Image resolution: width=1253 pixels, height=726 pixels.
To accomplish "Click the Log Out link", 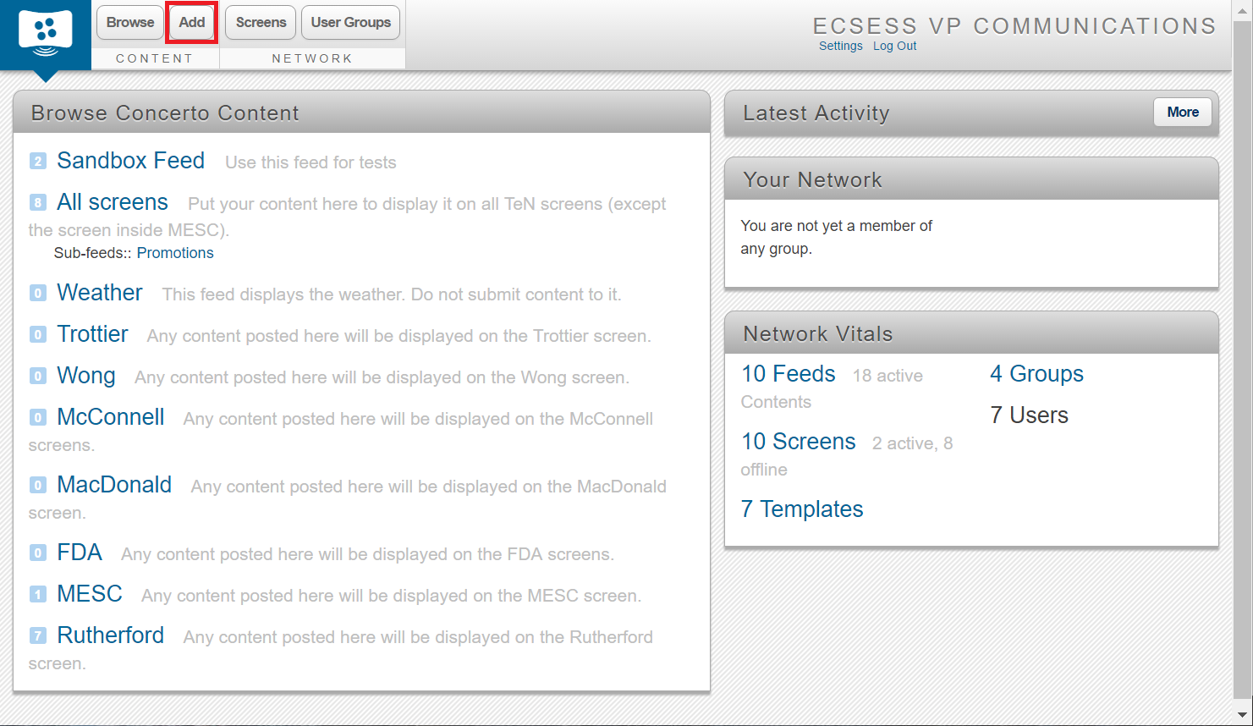I will pos(895,46).
